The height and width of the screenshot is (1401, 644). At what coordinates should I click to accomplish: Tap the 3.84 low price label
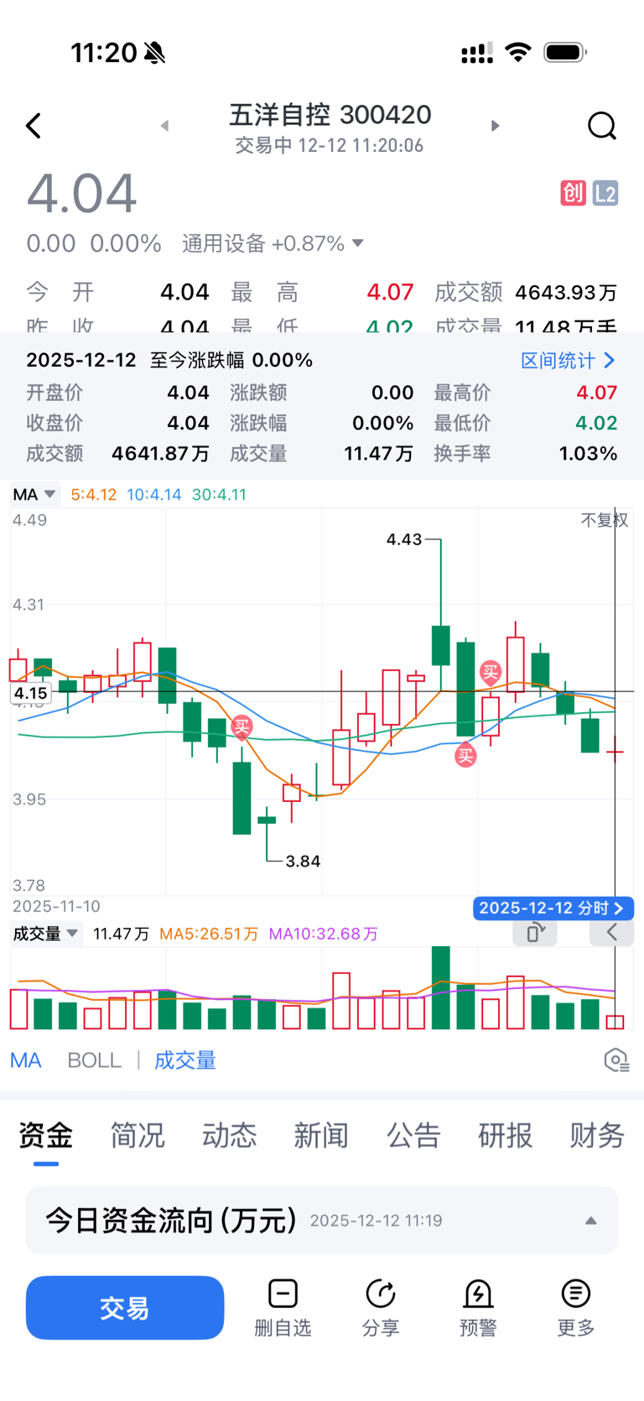pyautogui.click(x=303, y=861)
